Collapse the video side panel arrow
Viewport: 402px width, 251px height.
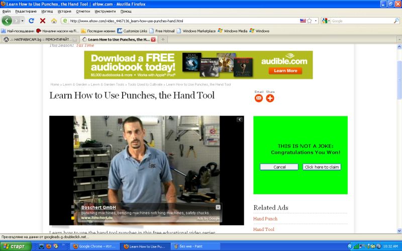[x=240, y=119]
